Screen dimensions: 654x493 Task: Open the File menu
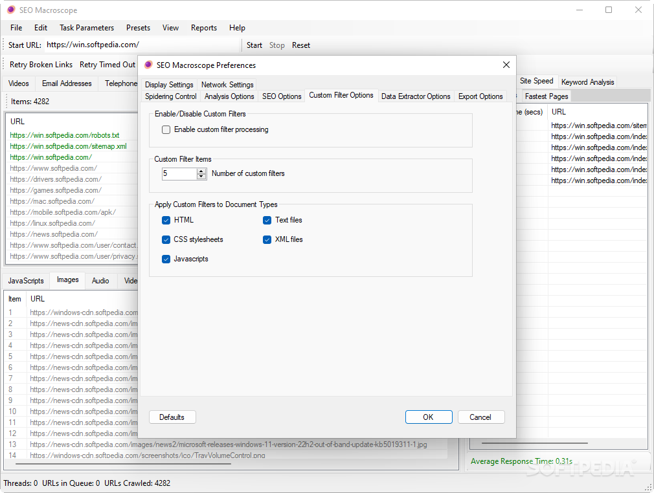click(x=16, y=28)
